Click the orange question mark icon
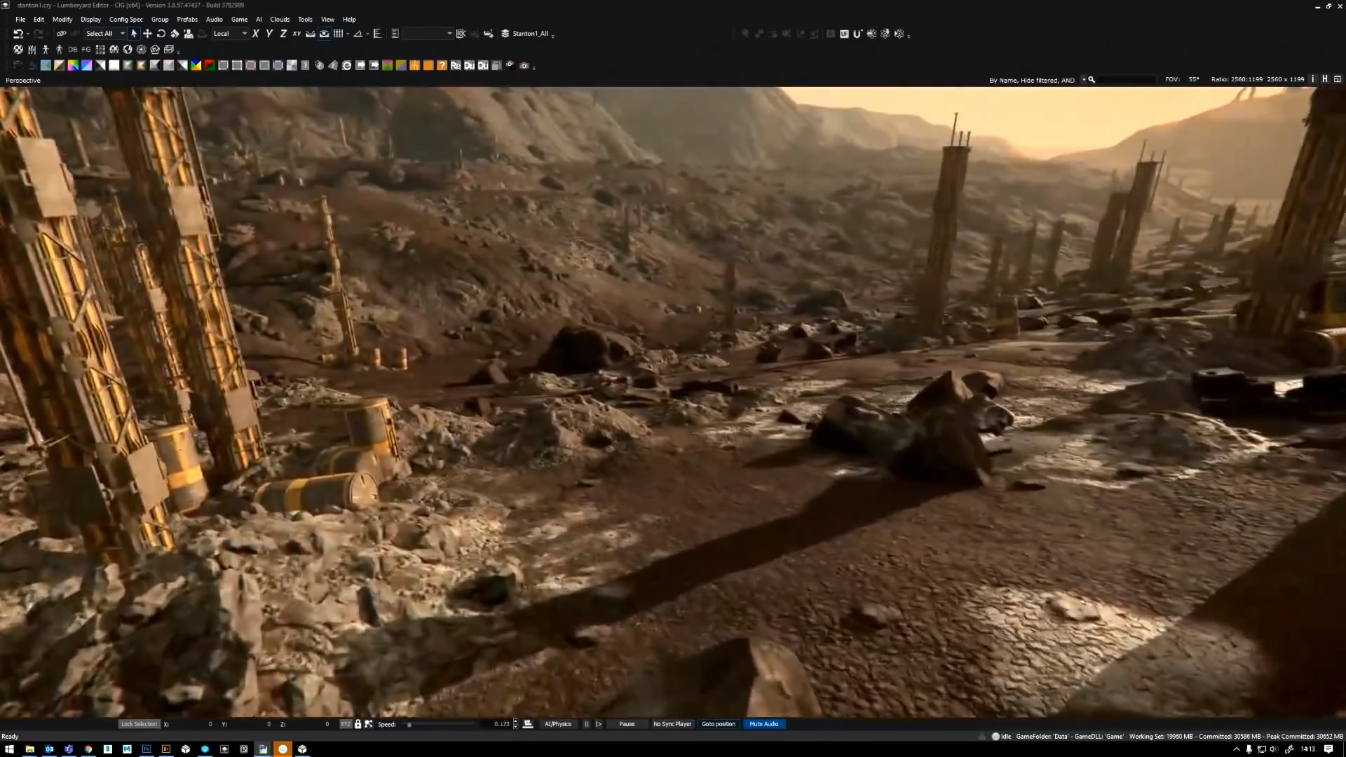Image resolution: width=1346 pixels, height=757 pixels. 442,66
